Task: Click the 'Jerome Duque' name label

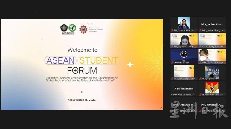Action: 181,62
